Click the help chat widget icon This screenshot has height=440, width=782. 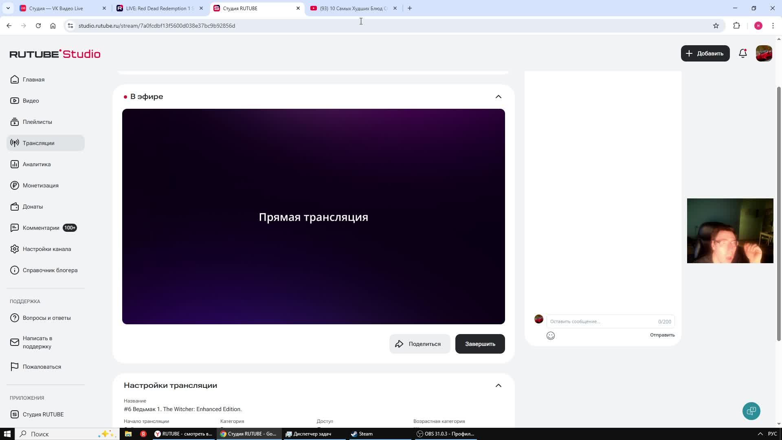click(x=751, y=411)
